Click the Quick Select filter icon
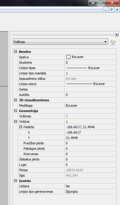 tap(113, 42)
